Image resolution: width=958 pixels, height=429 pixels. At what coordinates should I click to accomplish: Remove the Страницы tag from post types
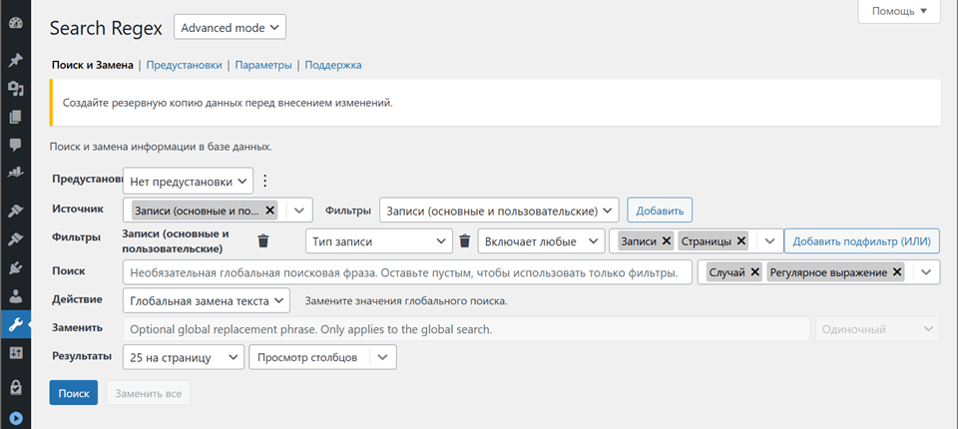click(x=741, y=241)
